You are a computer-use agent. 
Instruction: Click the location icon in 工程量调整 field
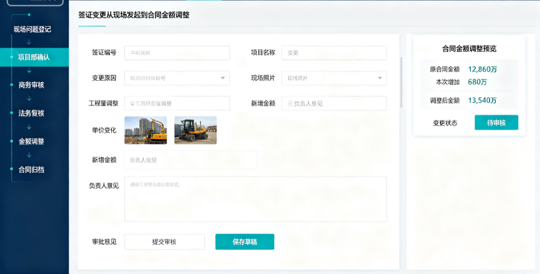tap(132, 104)
